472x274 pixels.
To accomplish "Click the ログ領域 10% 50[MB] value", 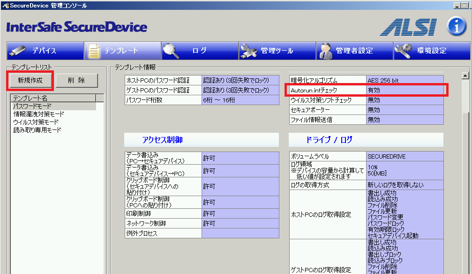I will [405, 171].
